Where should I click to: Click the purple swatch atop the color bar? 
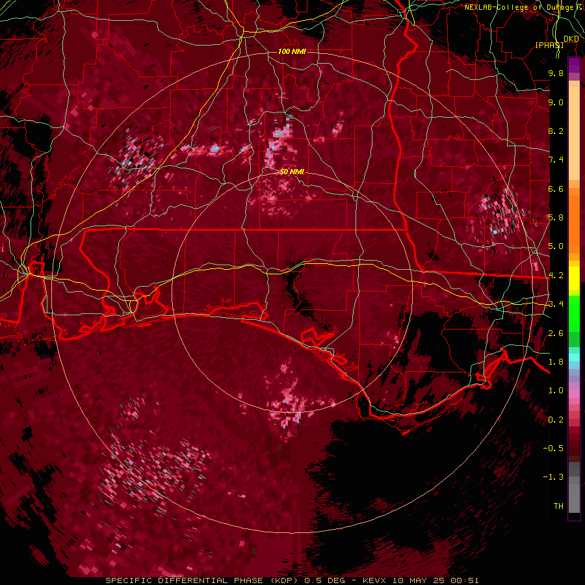click(574, 65)
